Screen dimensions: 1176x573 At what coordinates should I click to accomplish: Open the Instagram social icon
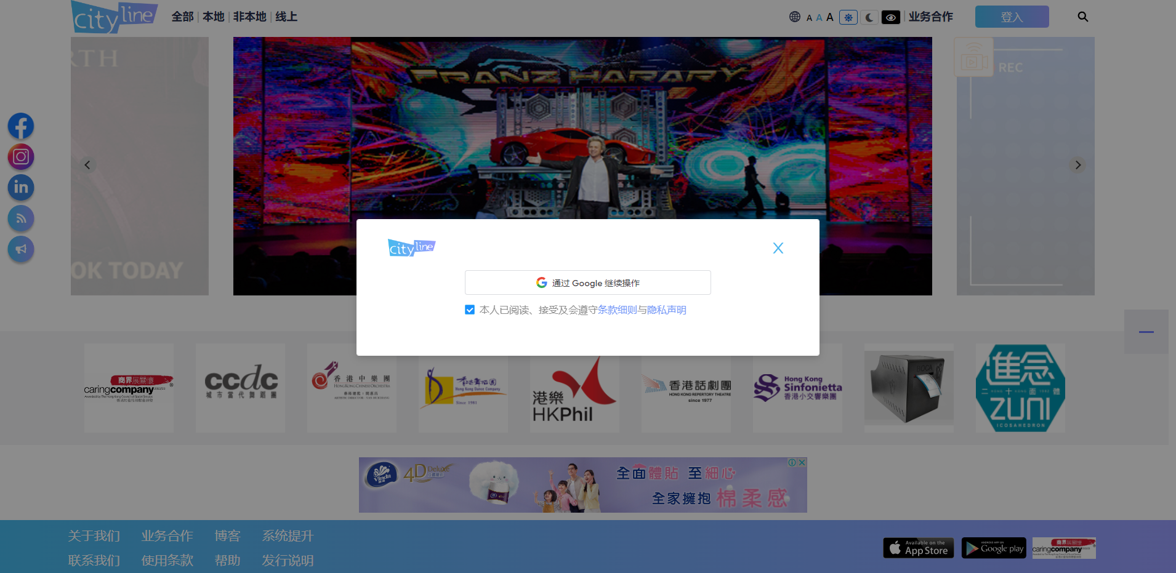21,157
